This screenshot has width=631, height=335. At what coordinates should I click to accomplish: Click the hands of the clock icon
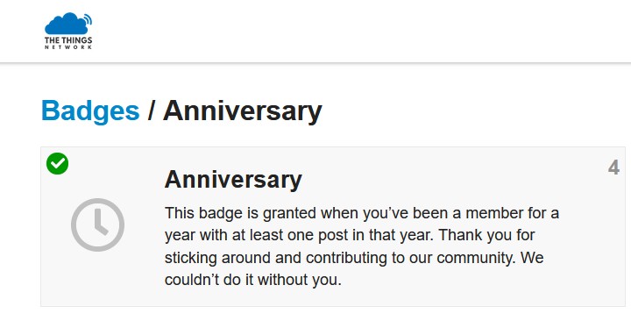coord(101,223)
